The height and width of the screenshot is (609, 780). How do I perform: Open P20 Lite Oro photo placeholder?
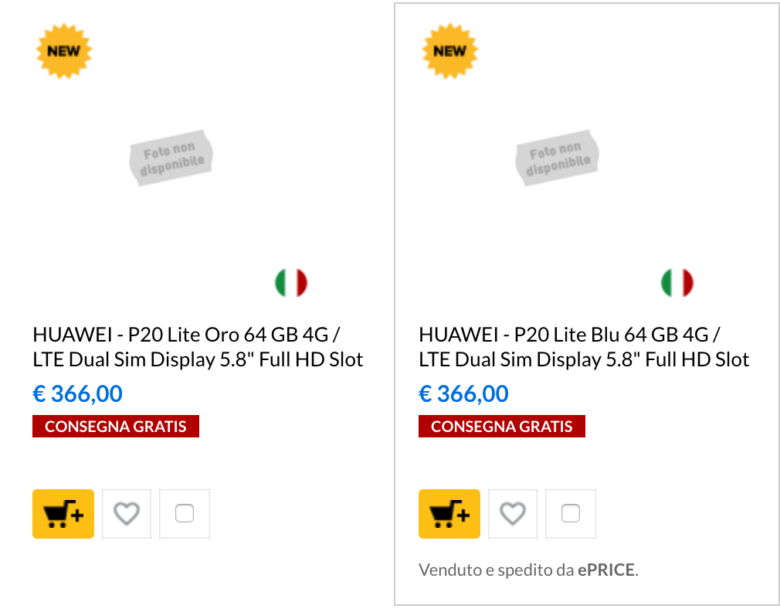tap(171, 158)
